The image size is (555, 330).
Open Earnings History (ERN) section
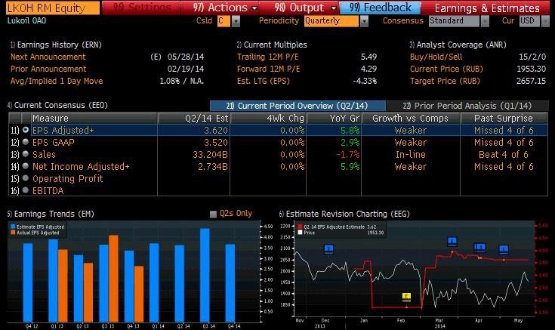coord(56,45)
